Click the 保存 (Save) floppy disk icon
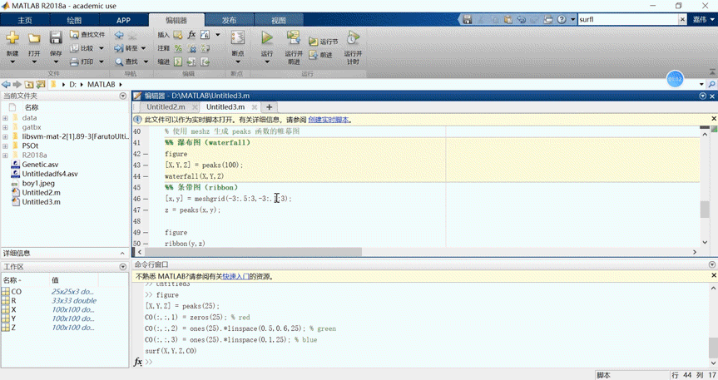Viewport: 718px width, 380px height. point(56,38)
